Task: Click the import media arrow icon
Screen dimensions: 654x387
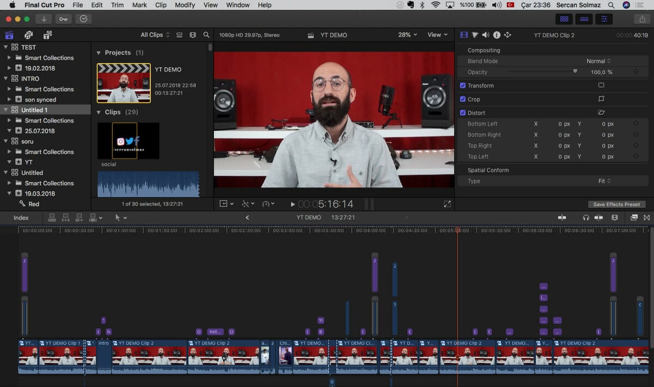Action: coord(44,19)
